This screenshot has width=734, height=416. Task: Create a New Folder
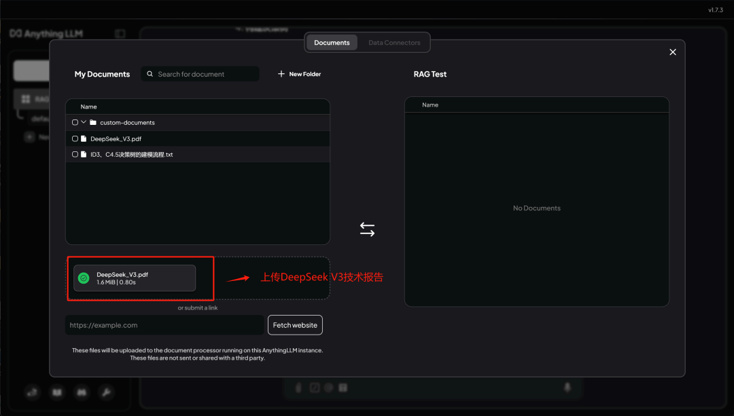299,74
